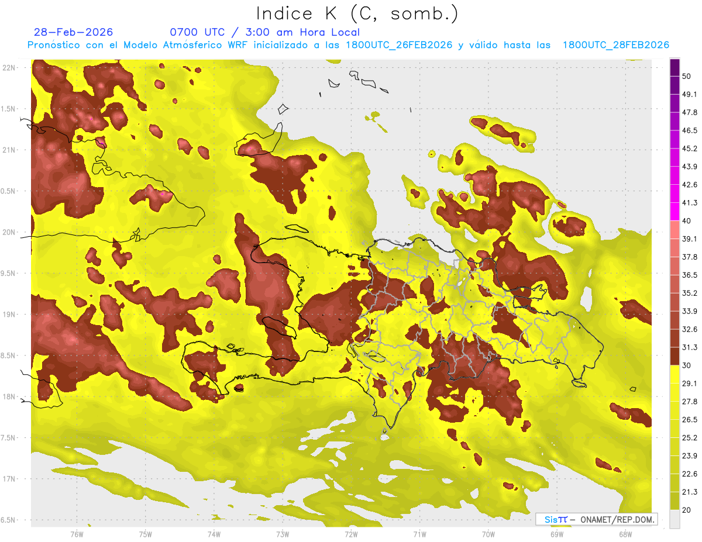The image size is (702, 542).
Task: Click the "30" color scale value
Action: 687,365
